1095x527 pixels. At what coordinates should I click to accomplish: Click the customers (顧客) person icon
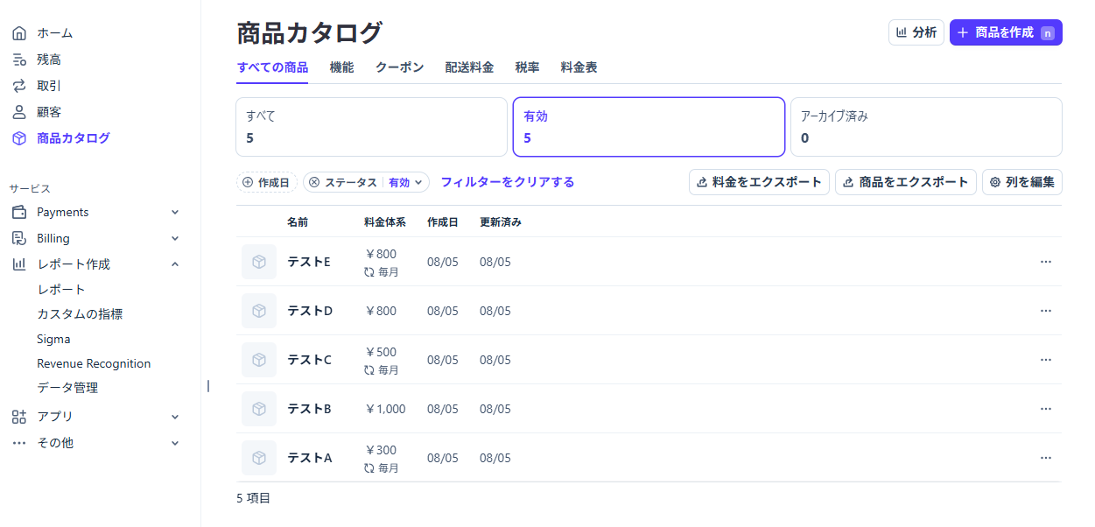click(18, 112)
